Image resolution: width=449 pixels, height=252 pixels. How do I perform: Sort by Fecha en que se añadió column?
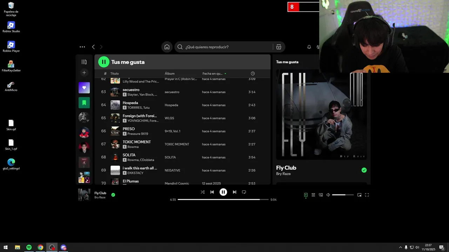pyautogui.click(x=214, y=73)
